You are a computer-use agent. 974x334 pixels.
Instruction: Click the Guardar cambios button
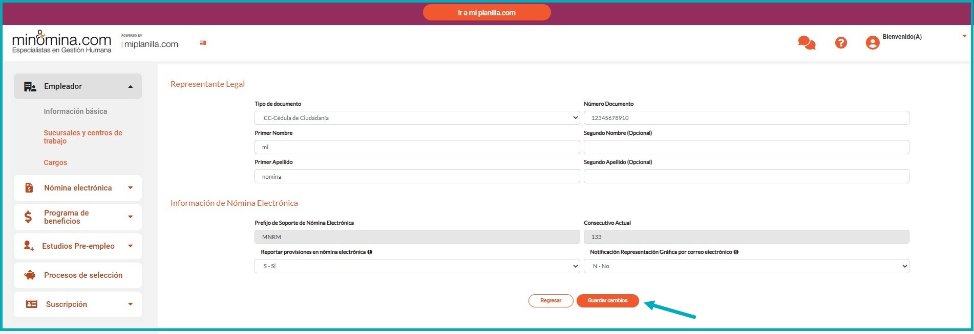pos(607,301)
